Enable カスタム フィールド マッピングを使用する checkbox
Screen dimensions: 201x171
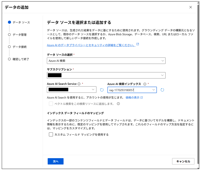click(x=51, y=134)
